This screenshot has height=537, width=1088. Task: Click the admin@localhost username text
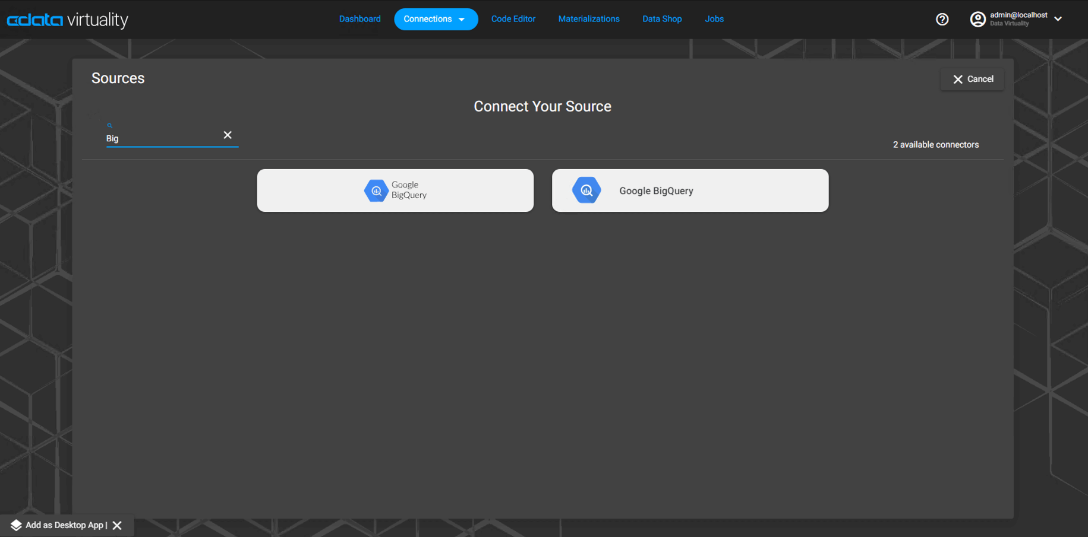click(x=1018, y=15)
